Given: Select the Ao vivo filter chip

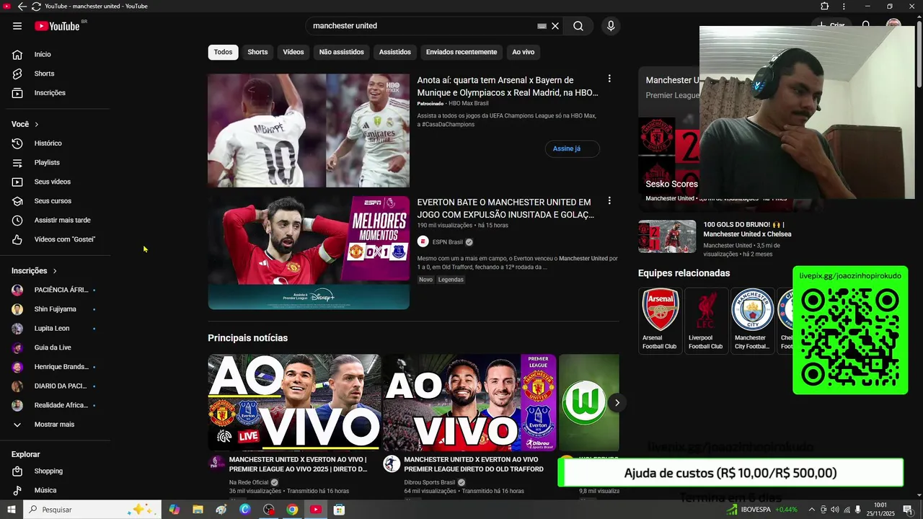Looking at the screenshot, I should (524, 52).
